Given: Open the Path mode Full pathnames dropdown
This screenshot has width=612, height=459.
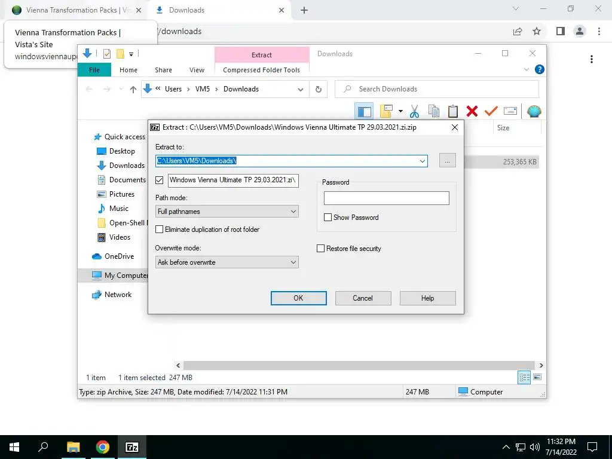Looking at the screenshot, I should (227, 212).
